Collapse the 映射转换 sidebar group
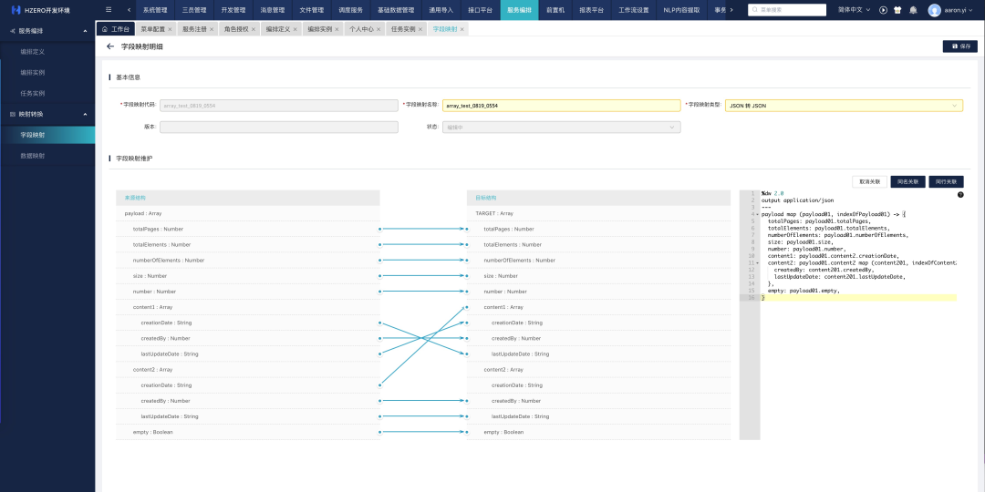The height and width of the screenshot is (492, 985). point(85,114)
